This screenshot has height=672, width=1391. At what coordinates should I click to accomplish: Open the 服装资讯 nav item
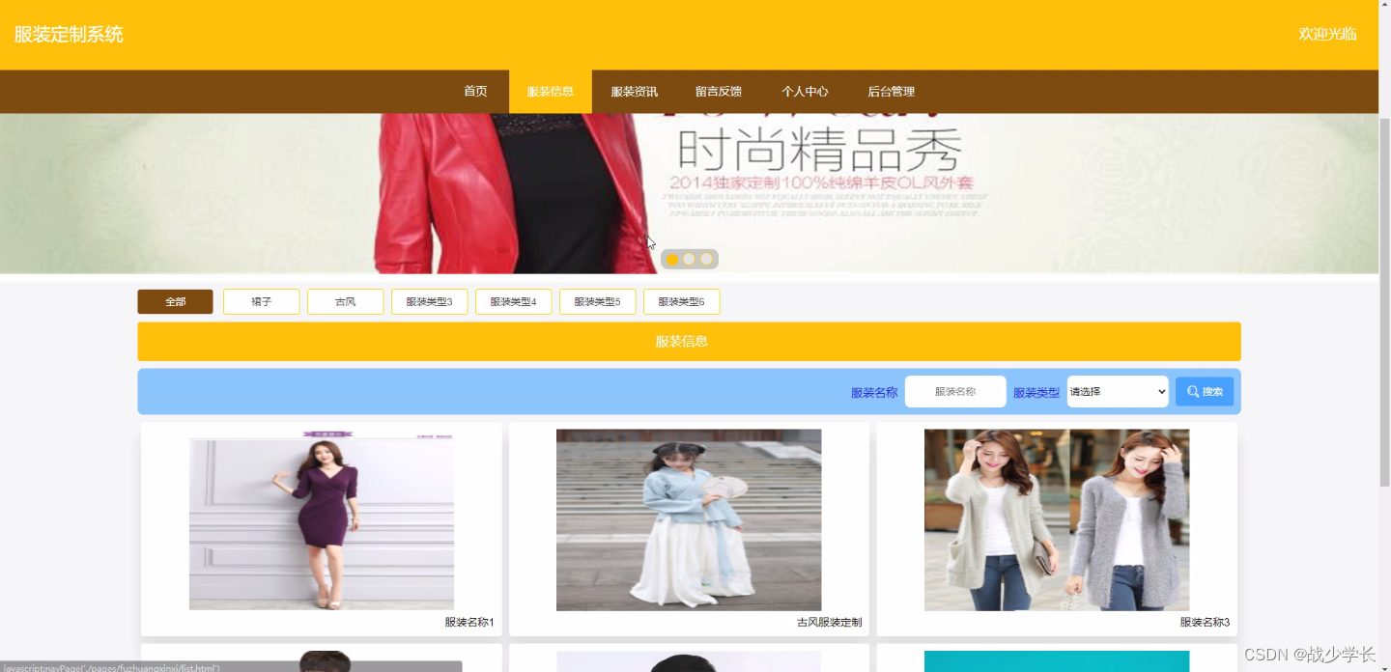pyautogui.click(x=635, y=92)
